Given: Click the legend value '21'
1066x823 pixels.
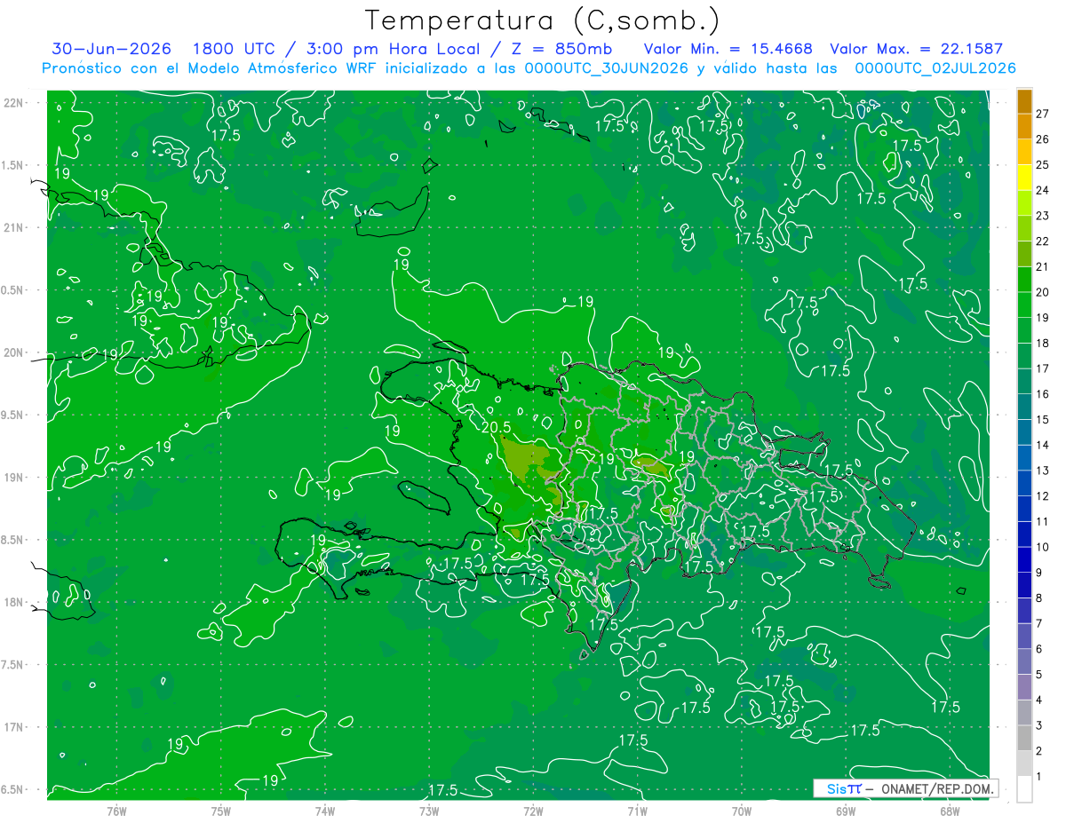Looking at the screenshot, I should (x=1043, y=267).
